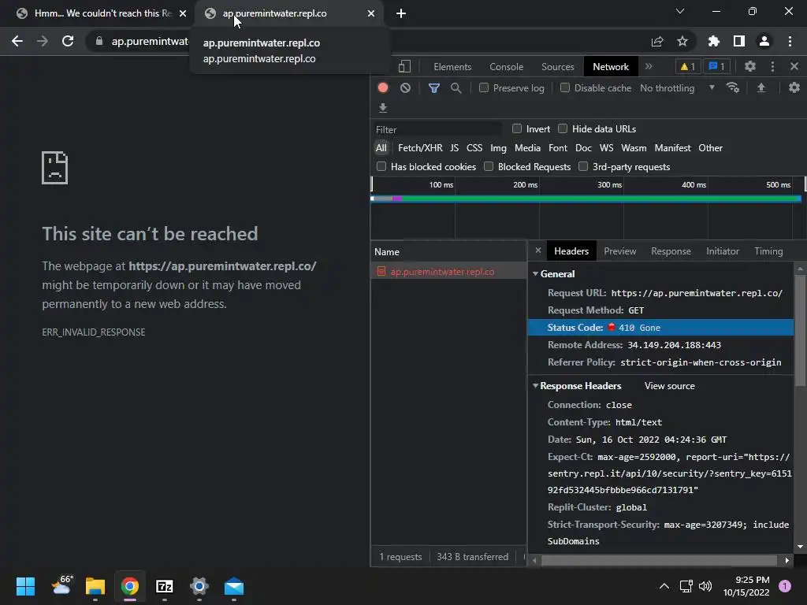Toggle the network filter funnel icon

434,88
